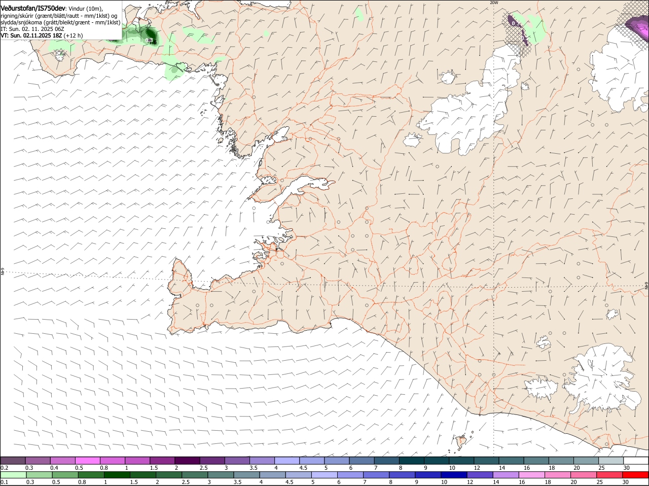649x486 pixels.
Task: Select the 'IT: Sun. 02. 11. 2025 06Z' line
Action: pos(32,29)
